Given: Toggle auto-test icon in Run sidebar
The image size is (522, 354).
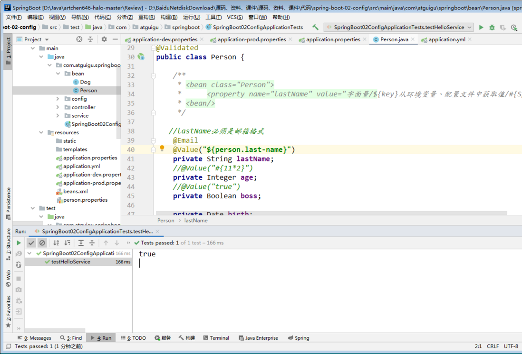Looking at the screenshot, I should point(19,265).
